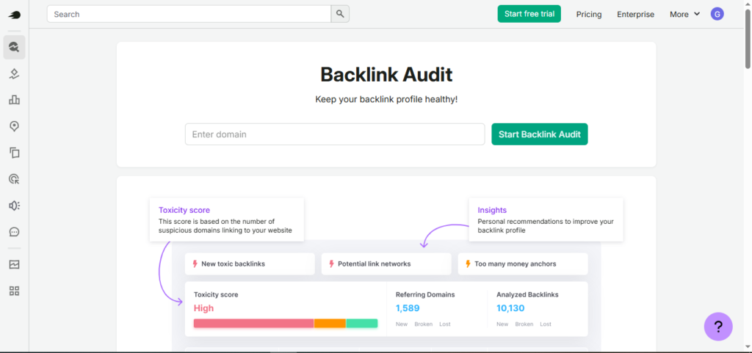Click Too many money anchors card
This screenshot has height=353, width=752.
(523, 264)
